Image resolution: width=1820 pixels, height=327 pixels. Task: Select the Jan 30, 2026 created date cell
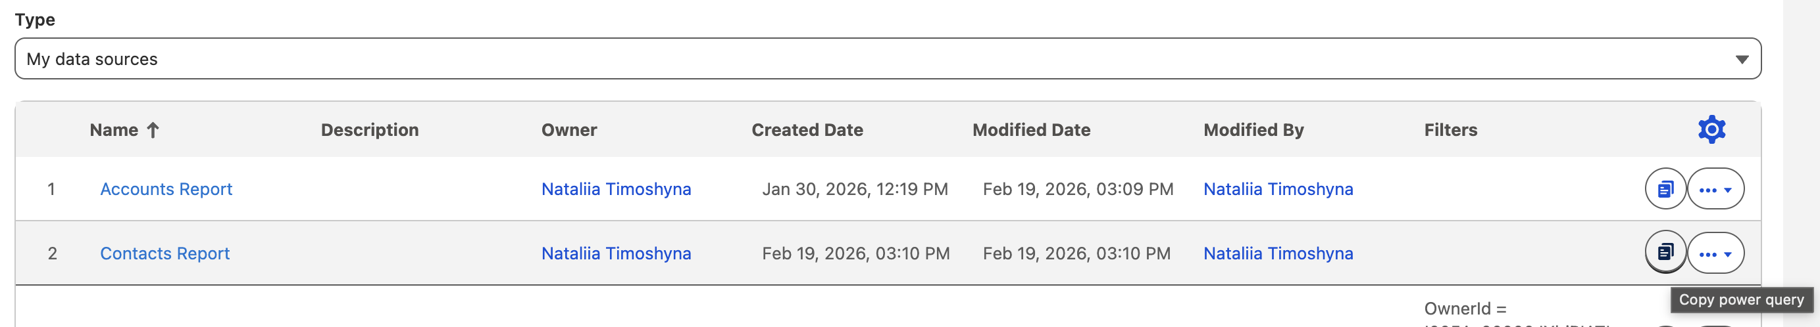click(x=855, y=190)
